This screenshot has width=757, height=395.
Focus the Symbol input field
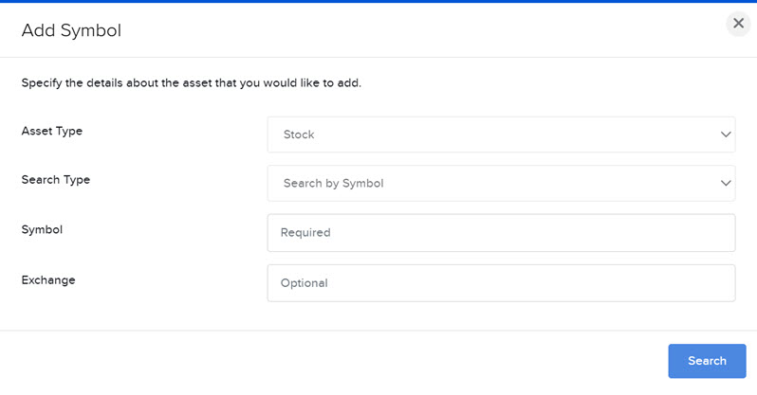coord(501,232)
